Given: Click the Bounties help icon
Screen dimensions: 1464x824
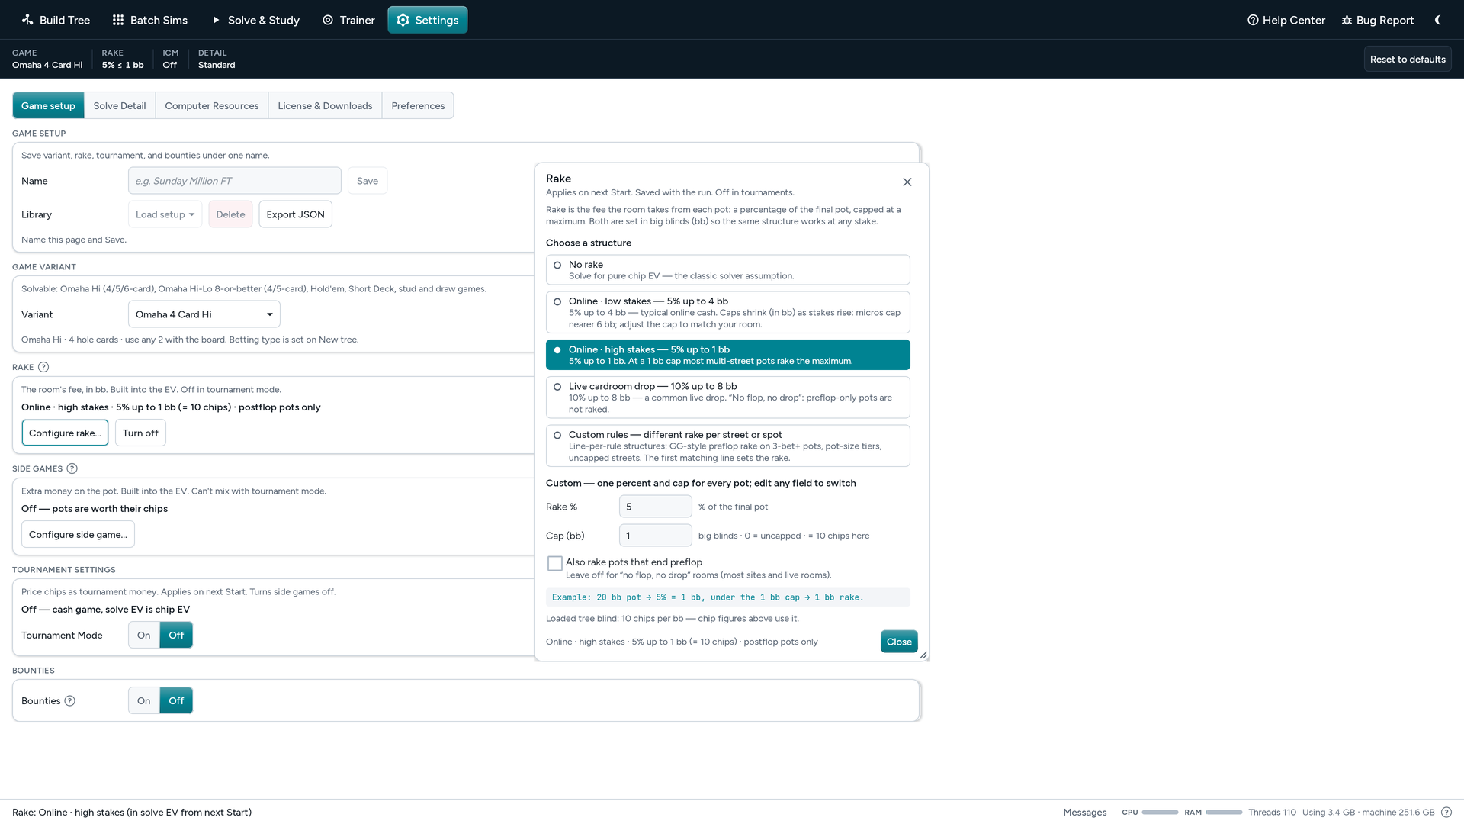Looking at the screenshot, I should (x=70, y=701).
